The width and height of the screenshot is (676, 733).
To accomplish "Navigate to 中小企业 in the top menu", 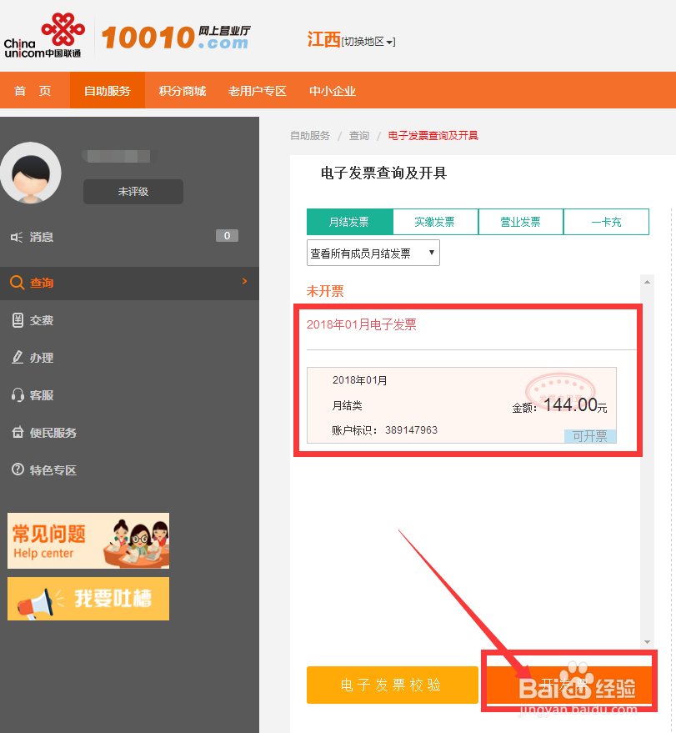I will (x=332, y=91).
